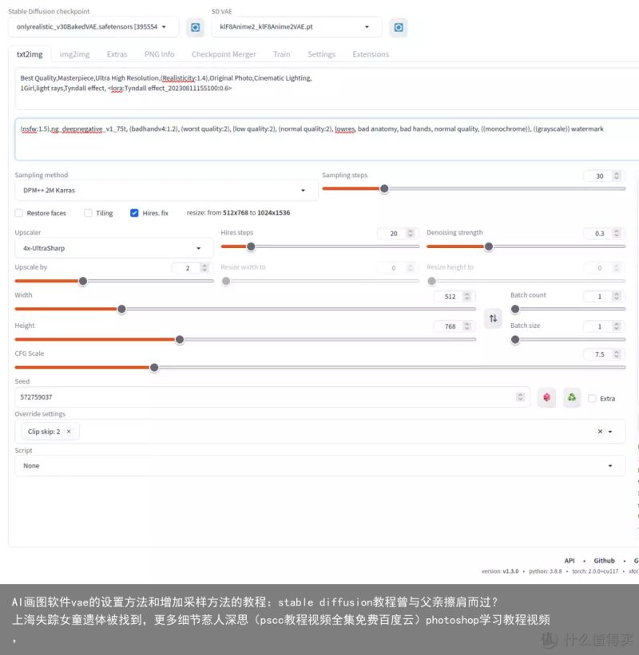This screenshot has height=655, width=639.
Task: Focus the negative prompt text box
Action: [x=328, y=140]
